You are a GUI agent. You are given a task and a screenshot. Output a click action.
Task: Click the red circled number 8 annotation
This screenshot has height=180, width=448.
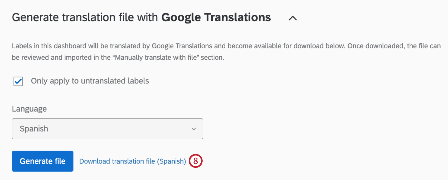click(x=196, y=161)
